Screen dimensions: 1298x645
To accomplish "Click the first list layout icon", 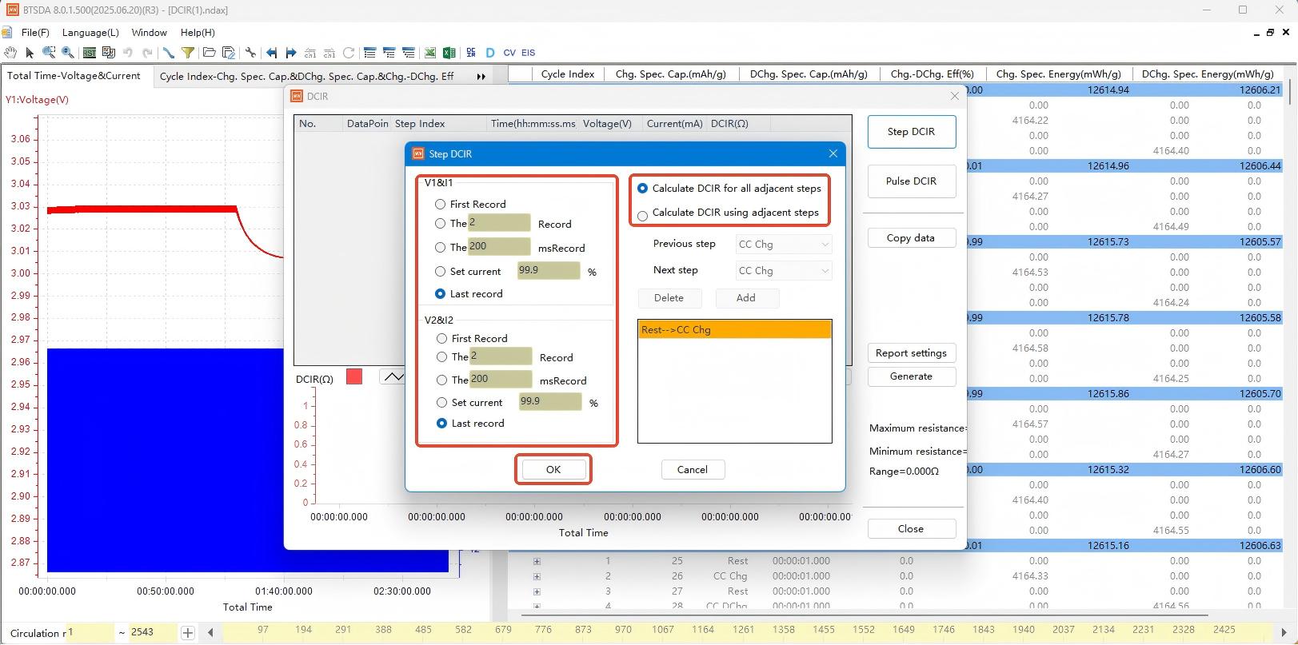I will pyautogui.click(x=369, y=53).
